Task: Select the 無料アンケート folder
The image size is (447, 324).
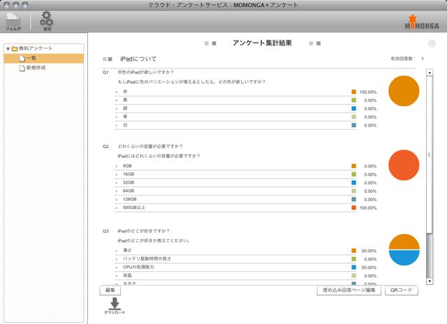Action: tap(32, 48)
